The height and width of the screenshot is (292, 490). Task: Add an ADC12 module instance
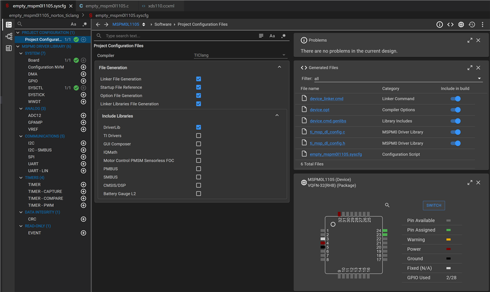point(83,116)
